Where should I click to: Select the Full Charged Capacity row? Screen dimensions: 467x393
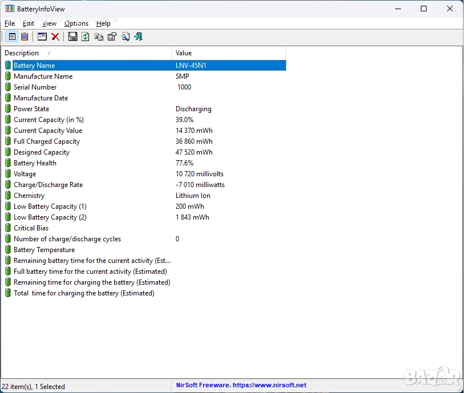click(47, 141)
